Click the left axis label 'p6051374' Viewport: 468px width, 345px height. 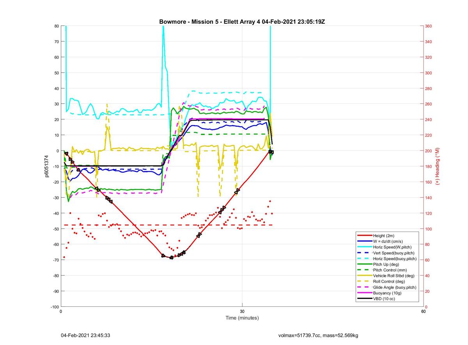[x=46, y=166]
